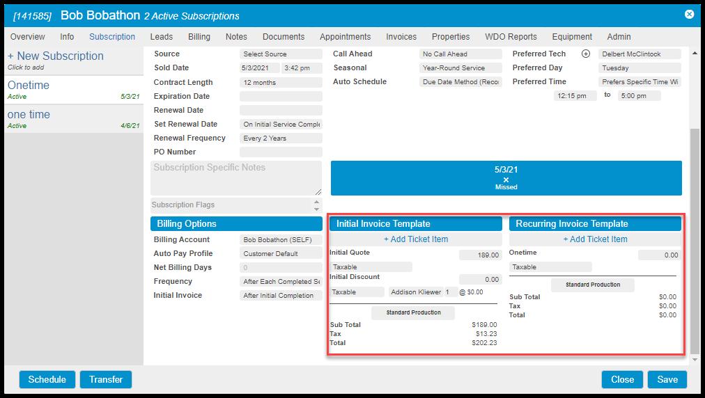This screenshot has height=398, width=705.
Task: Select the 'one time' subscription dated 4/6/21
Action: [x=72, y=119]
